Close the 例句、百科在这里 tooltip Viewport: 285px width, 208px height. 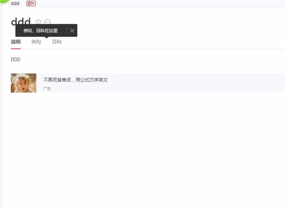click(72, 30)
